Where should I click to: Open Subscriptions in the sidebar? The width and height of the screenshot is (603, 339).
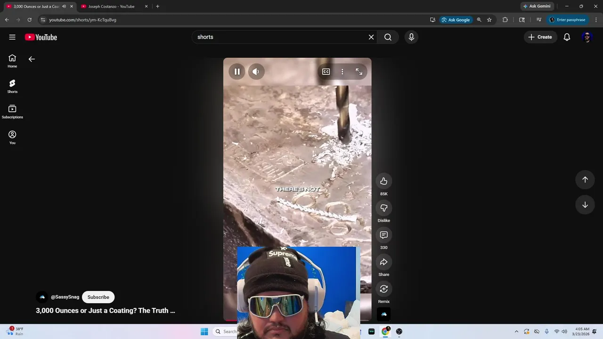12,112
